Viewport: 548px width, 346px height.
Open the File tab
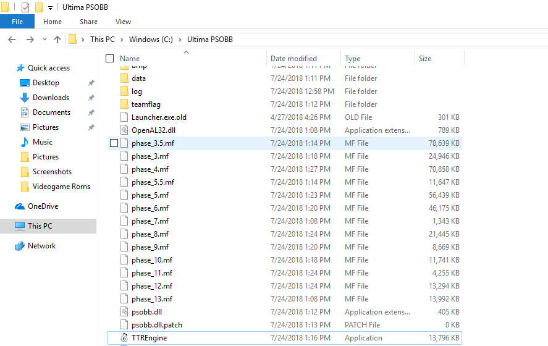(17, 22)
